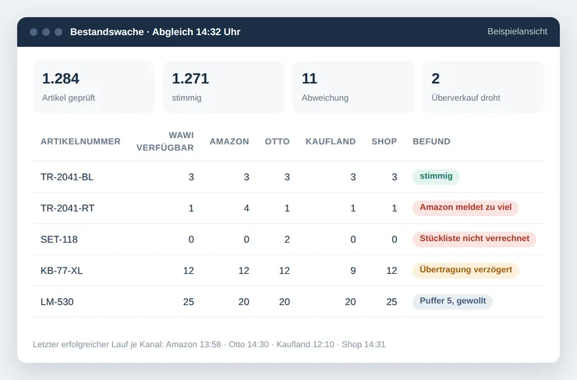This screenshot has height=380, width=577.
Task: Sort by WAWI VERFÜGBAR column header
Action: click(x=165, y=141)
